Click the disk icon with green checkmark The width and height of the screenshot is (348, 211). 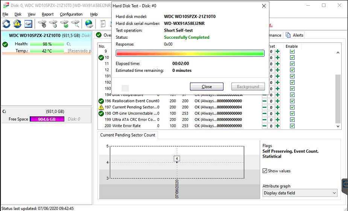tap(64, 24)
